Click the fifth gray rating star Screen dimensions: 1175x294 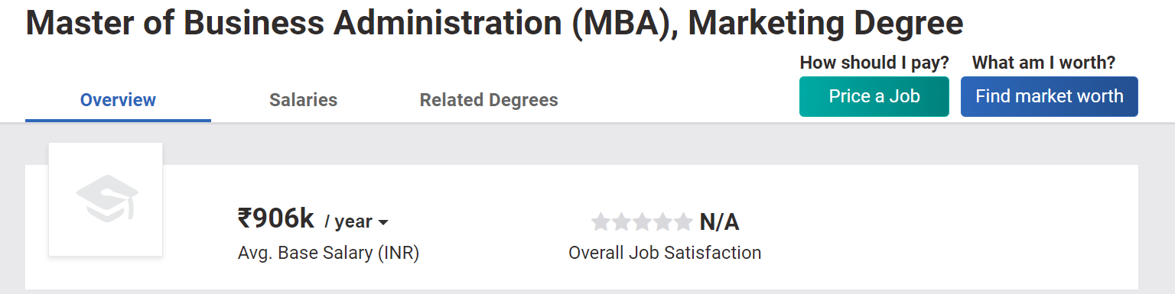(x=684, y=222)
